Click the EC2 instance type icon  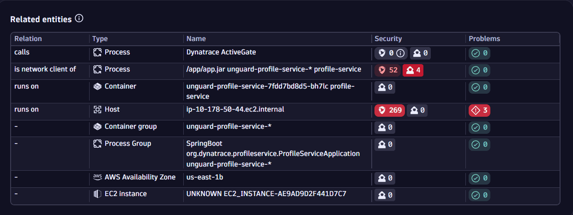[x=97, y=194]
